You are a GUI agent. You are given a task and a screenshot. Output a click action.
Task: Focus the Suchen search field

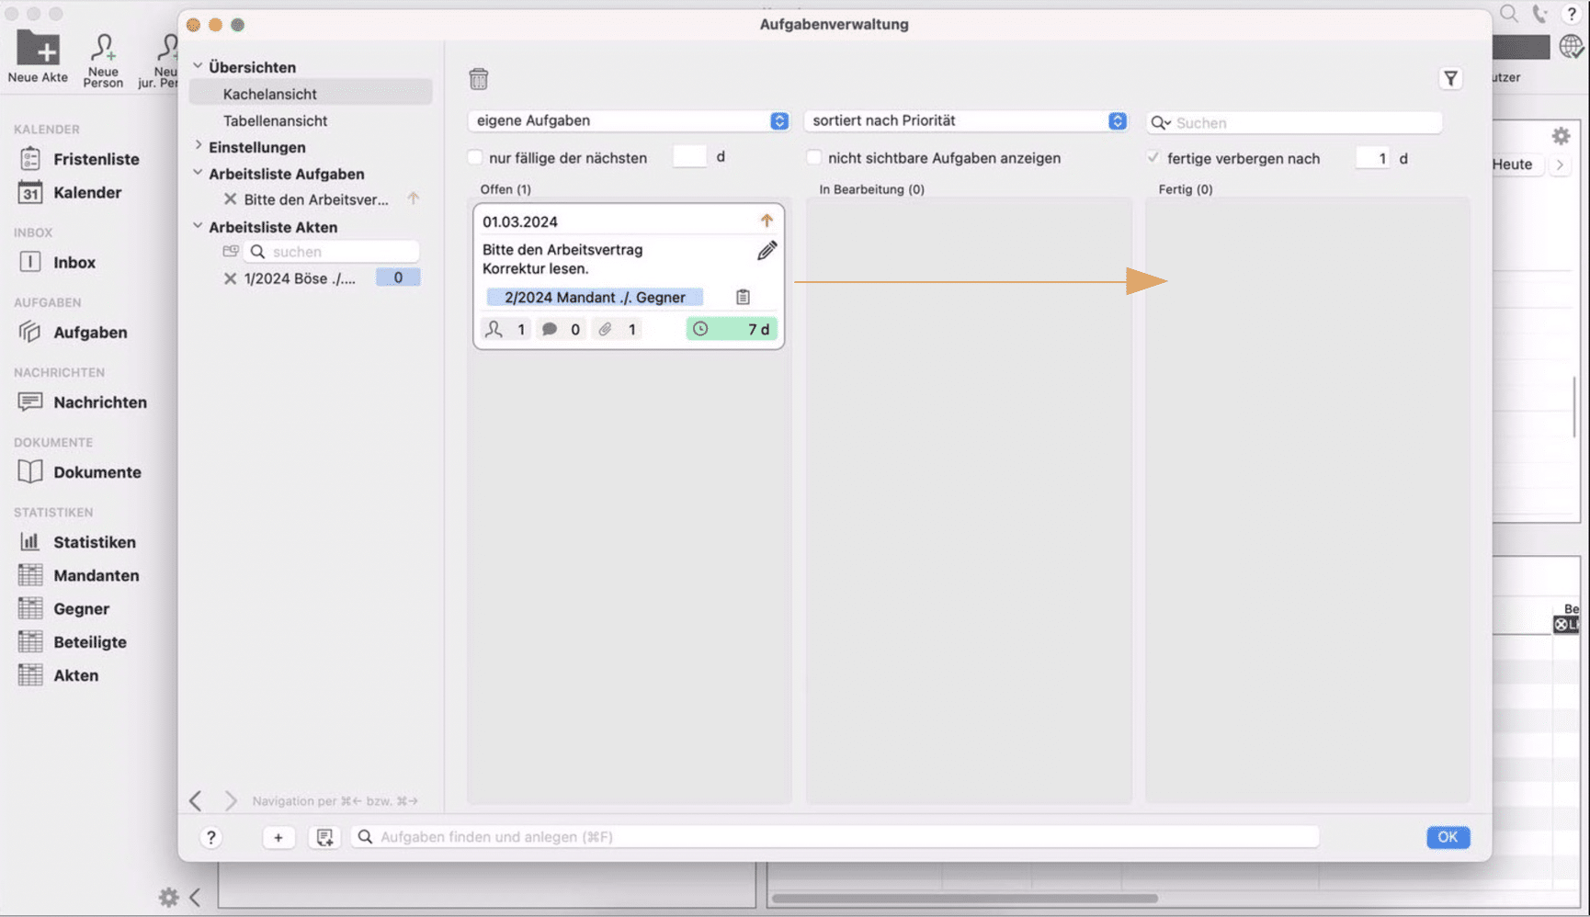click(x=1294, y=122)
